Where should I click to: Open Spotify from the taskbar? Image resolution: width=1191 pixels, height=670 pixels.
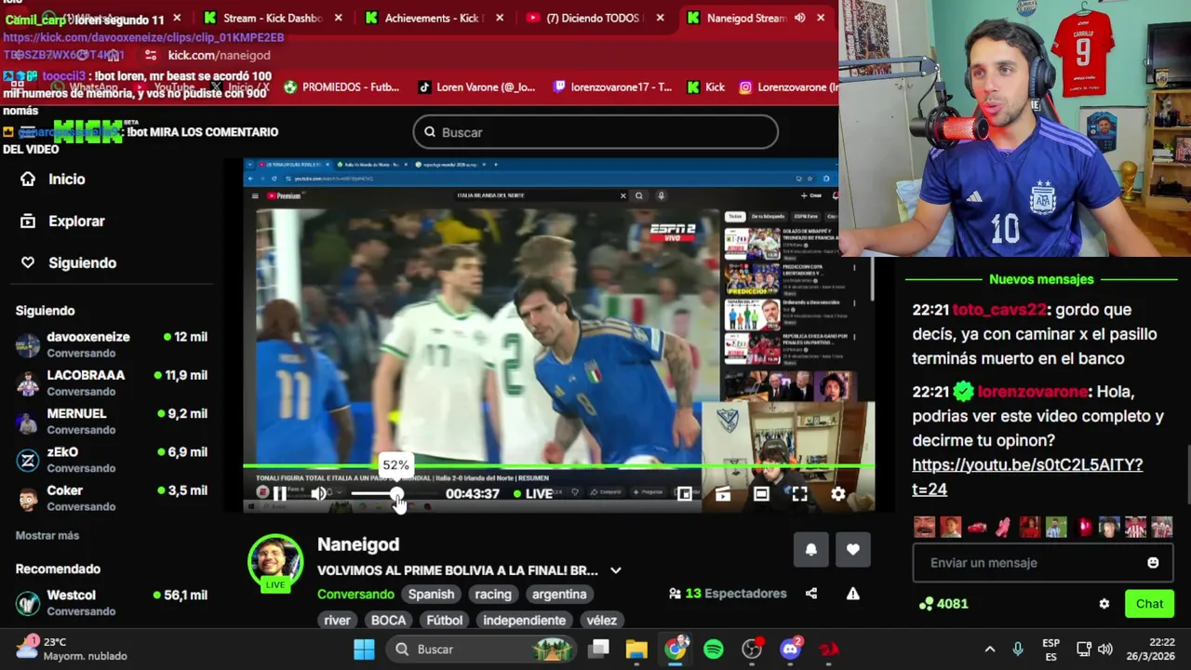point(714,650)
